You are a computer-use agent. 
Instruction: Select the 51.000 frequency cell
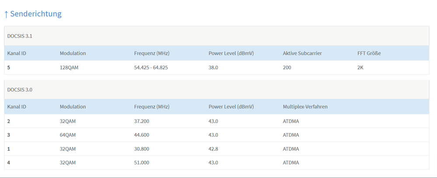point(143,163)
